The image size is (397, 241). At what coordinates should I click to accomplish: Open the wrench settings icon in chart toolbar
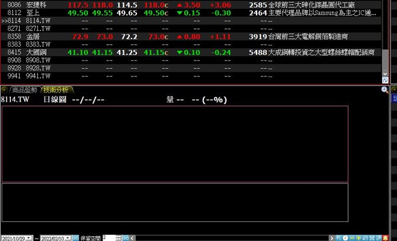(379, 238)
